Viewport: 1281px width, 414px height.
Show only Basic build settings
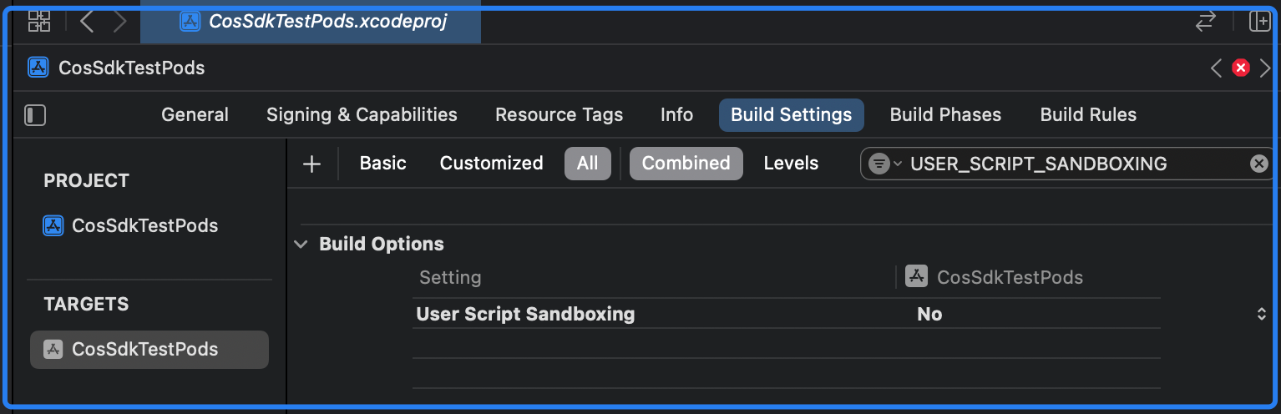coord(382,164)
